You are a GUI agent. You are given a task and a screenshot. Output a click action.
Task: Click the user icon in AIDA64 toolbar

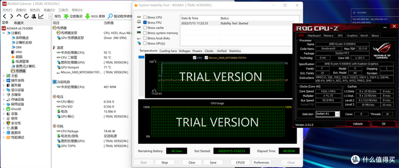(34, 16)
